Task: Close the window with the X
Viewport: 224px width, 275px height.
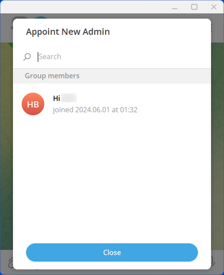Action: pos(214,7)
